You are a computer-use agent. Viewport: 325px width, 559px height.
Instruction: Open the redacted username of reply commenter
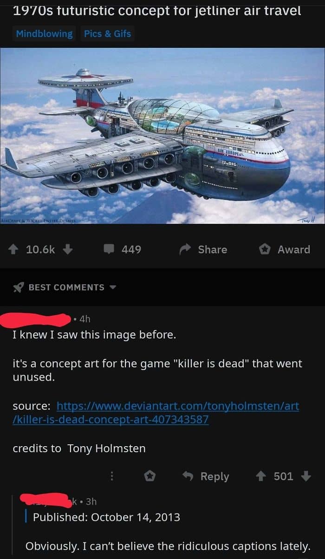[45, 500]
